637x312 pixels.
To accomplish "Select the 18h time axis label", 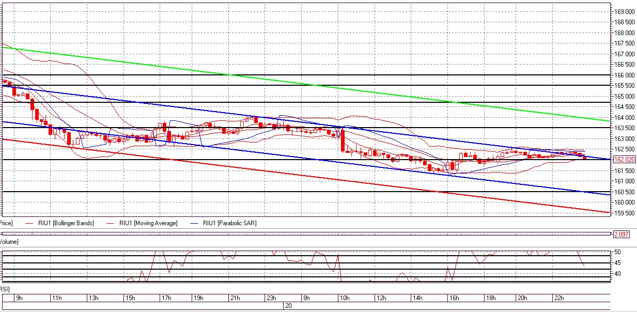I will tap(490, 298).
